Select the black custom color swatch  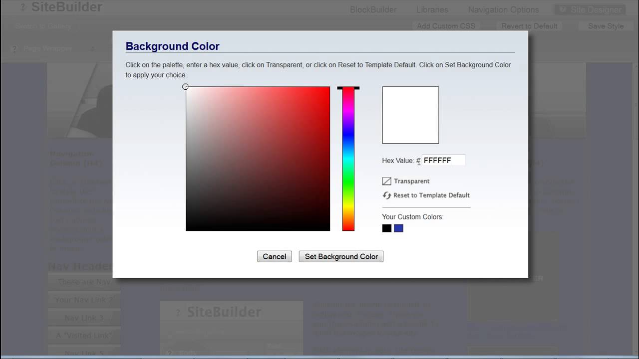click(387, 228)
